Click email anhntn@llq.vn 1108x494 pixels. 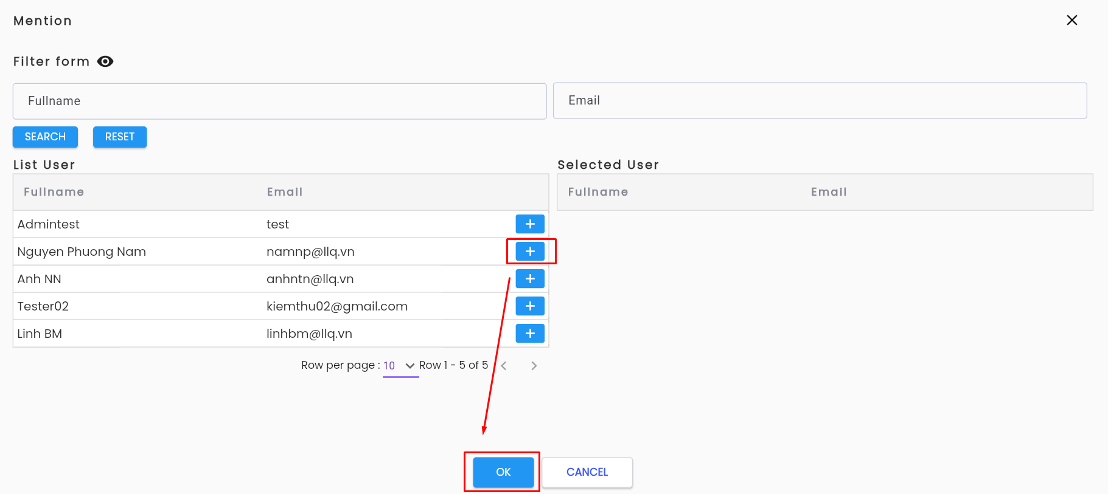[310, 279]
